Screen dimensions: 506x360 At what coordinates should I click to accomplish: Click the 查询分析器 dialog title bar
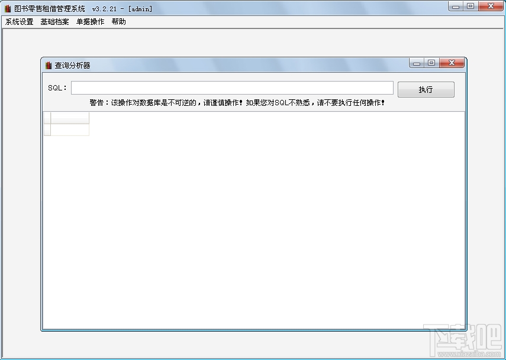[x=237, y=63]
